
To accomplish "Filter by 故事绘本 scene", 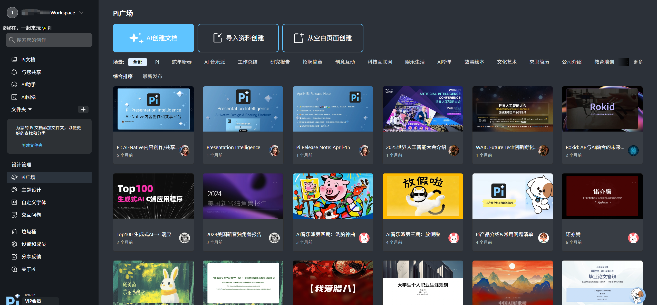I will pyautogui.click(x=474, y=62).
